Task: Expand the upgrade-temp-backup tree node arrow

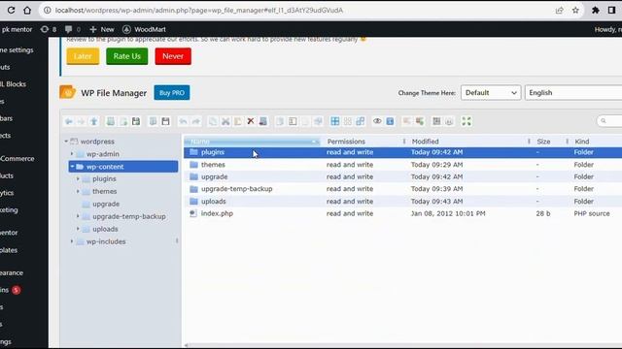Action: point(78,216)
